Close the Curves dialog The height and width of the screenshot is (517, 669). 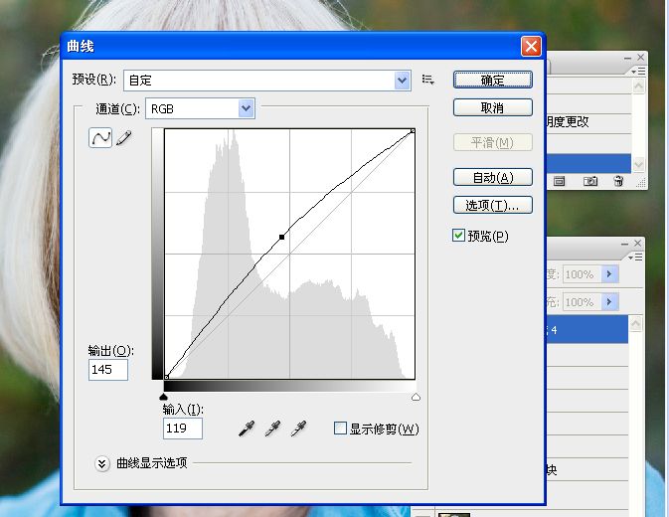click(x=531, y=46)
